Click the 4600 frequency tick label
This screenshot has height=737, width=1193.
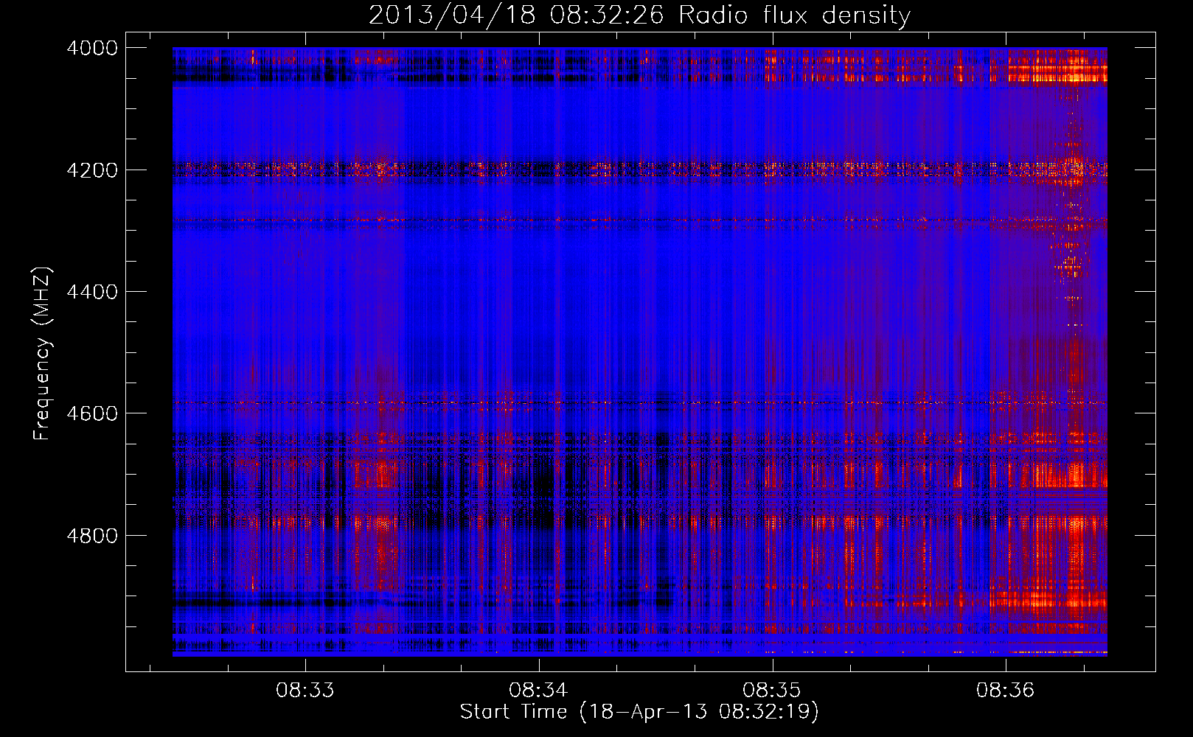[x=92, y=413]
